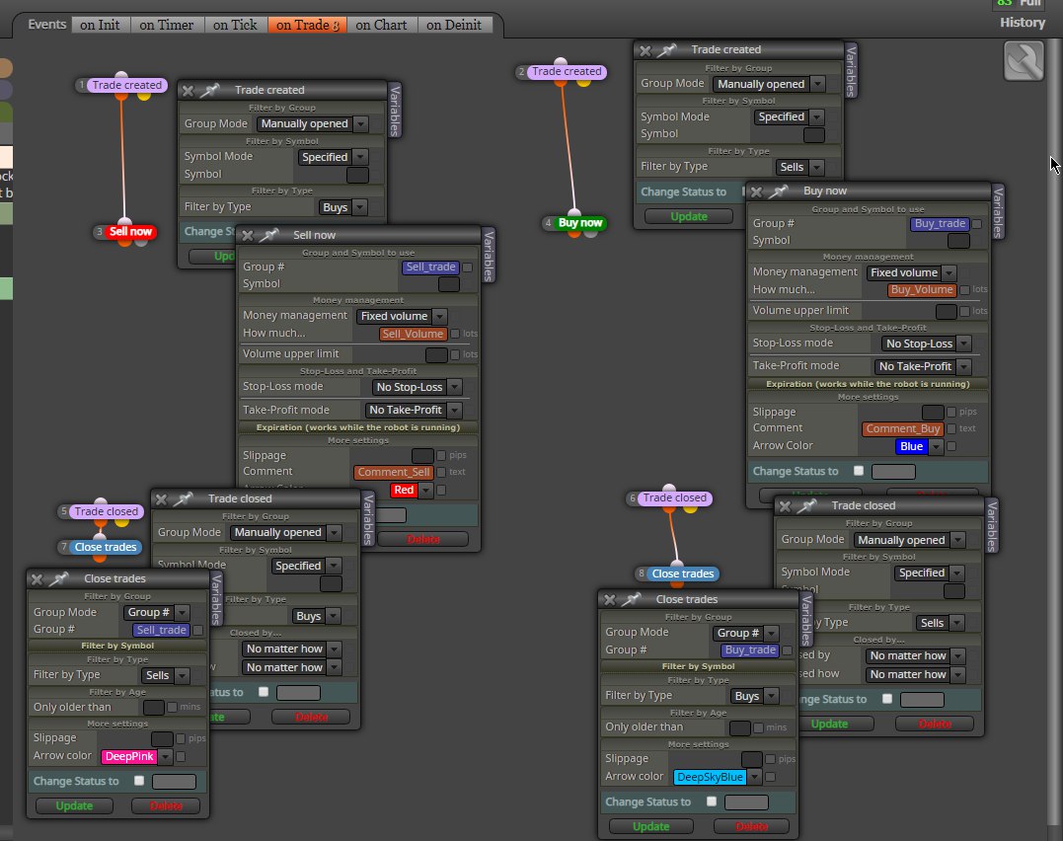
Task: Click Update in Trade created Sells panel
Action: coord(689,216)
